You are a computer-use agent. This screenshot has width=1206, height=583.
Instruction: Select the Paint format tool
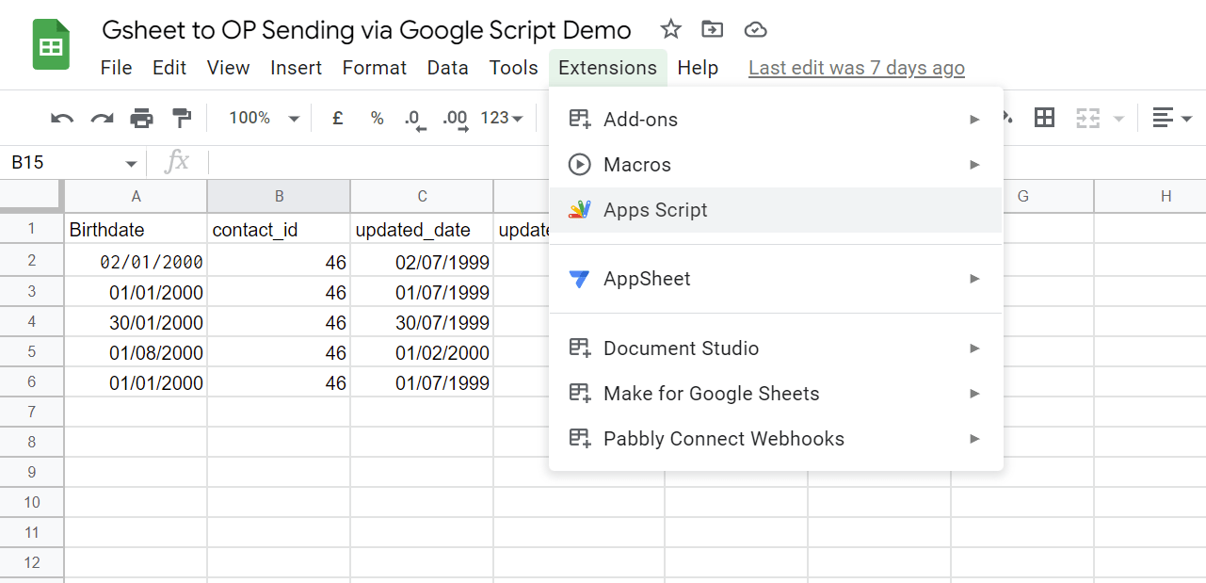coord(182,118)
